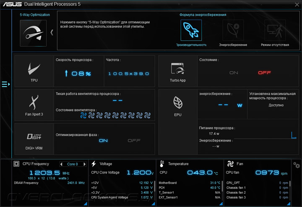Turn Turbo App state ON
This screenshot has height=207, width=302.
click(234, 73)
